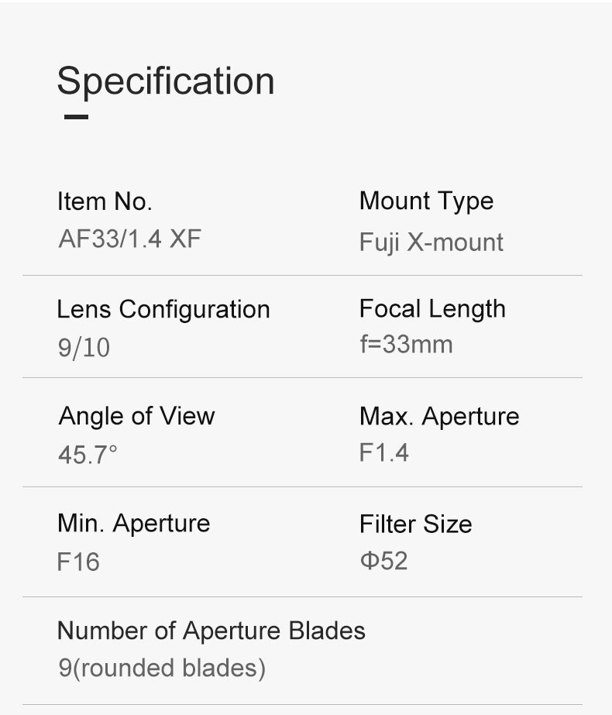The height and width of the screenshot is (715, 612).
Task: Click the F1.4 maximum aperture value
Action: pyautogui.click(x=383, y=452)
